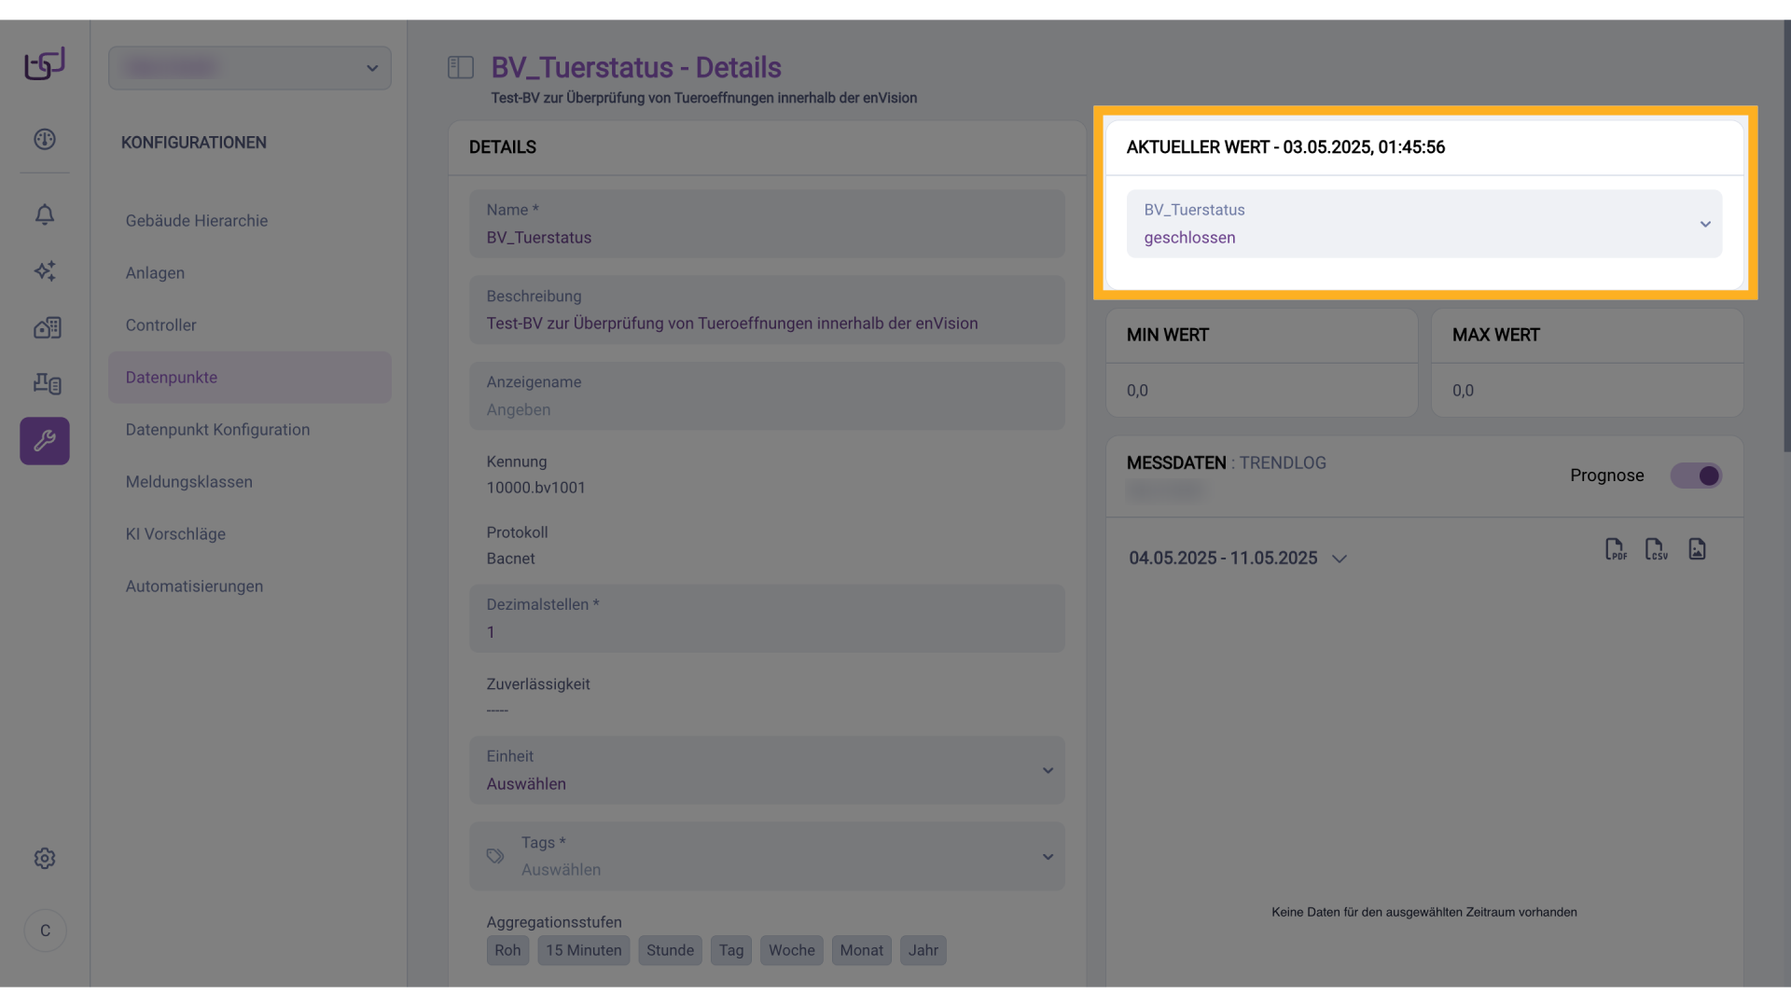Toggle the 15 Minuten aggregation chip
This screenshot has width=1791, height=1007.
point(583,950)
